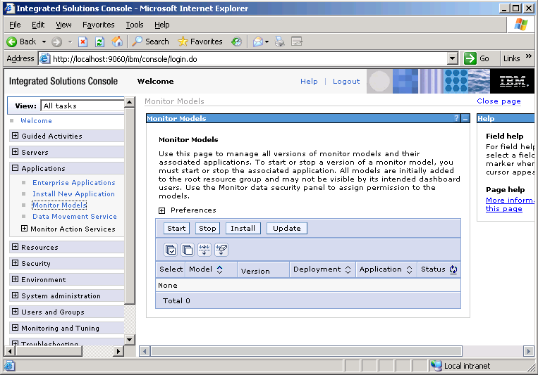Open the address bar dropdown arrow

[453, 58]
